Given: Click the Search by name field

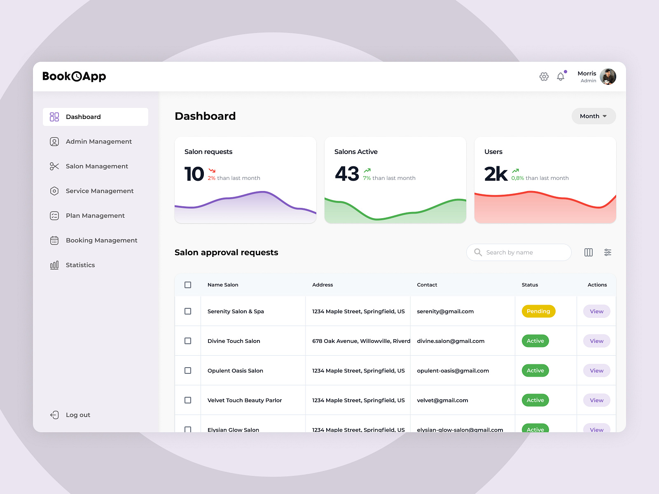Looking at the screenshot, I should coord(519,252).
